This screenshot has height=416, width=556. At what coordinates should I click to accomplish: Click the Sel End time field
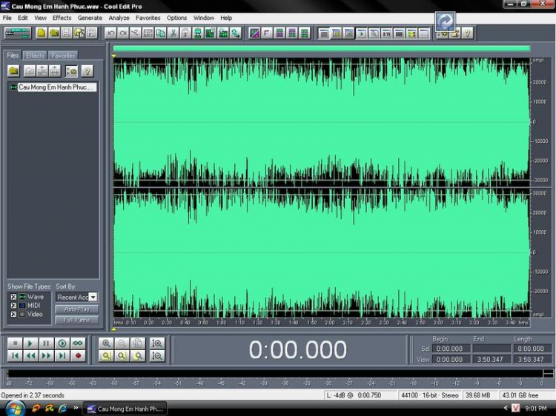click(492, 349)
